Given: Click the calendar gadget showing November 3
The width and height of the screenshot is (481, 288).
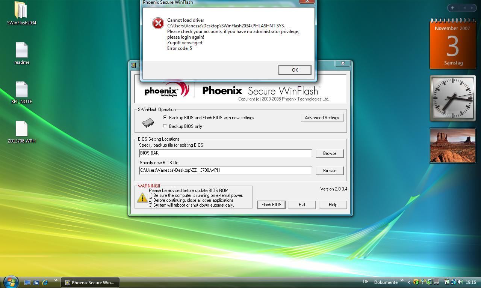Looking at the screenshot, I should [x=453, y=44].
